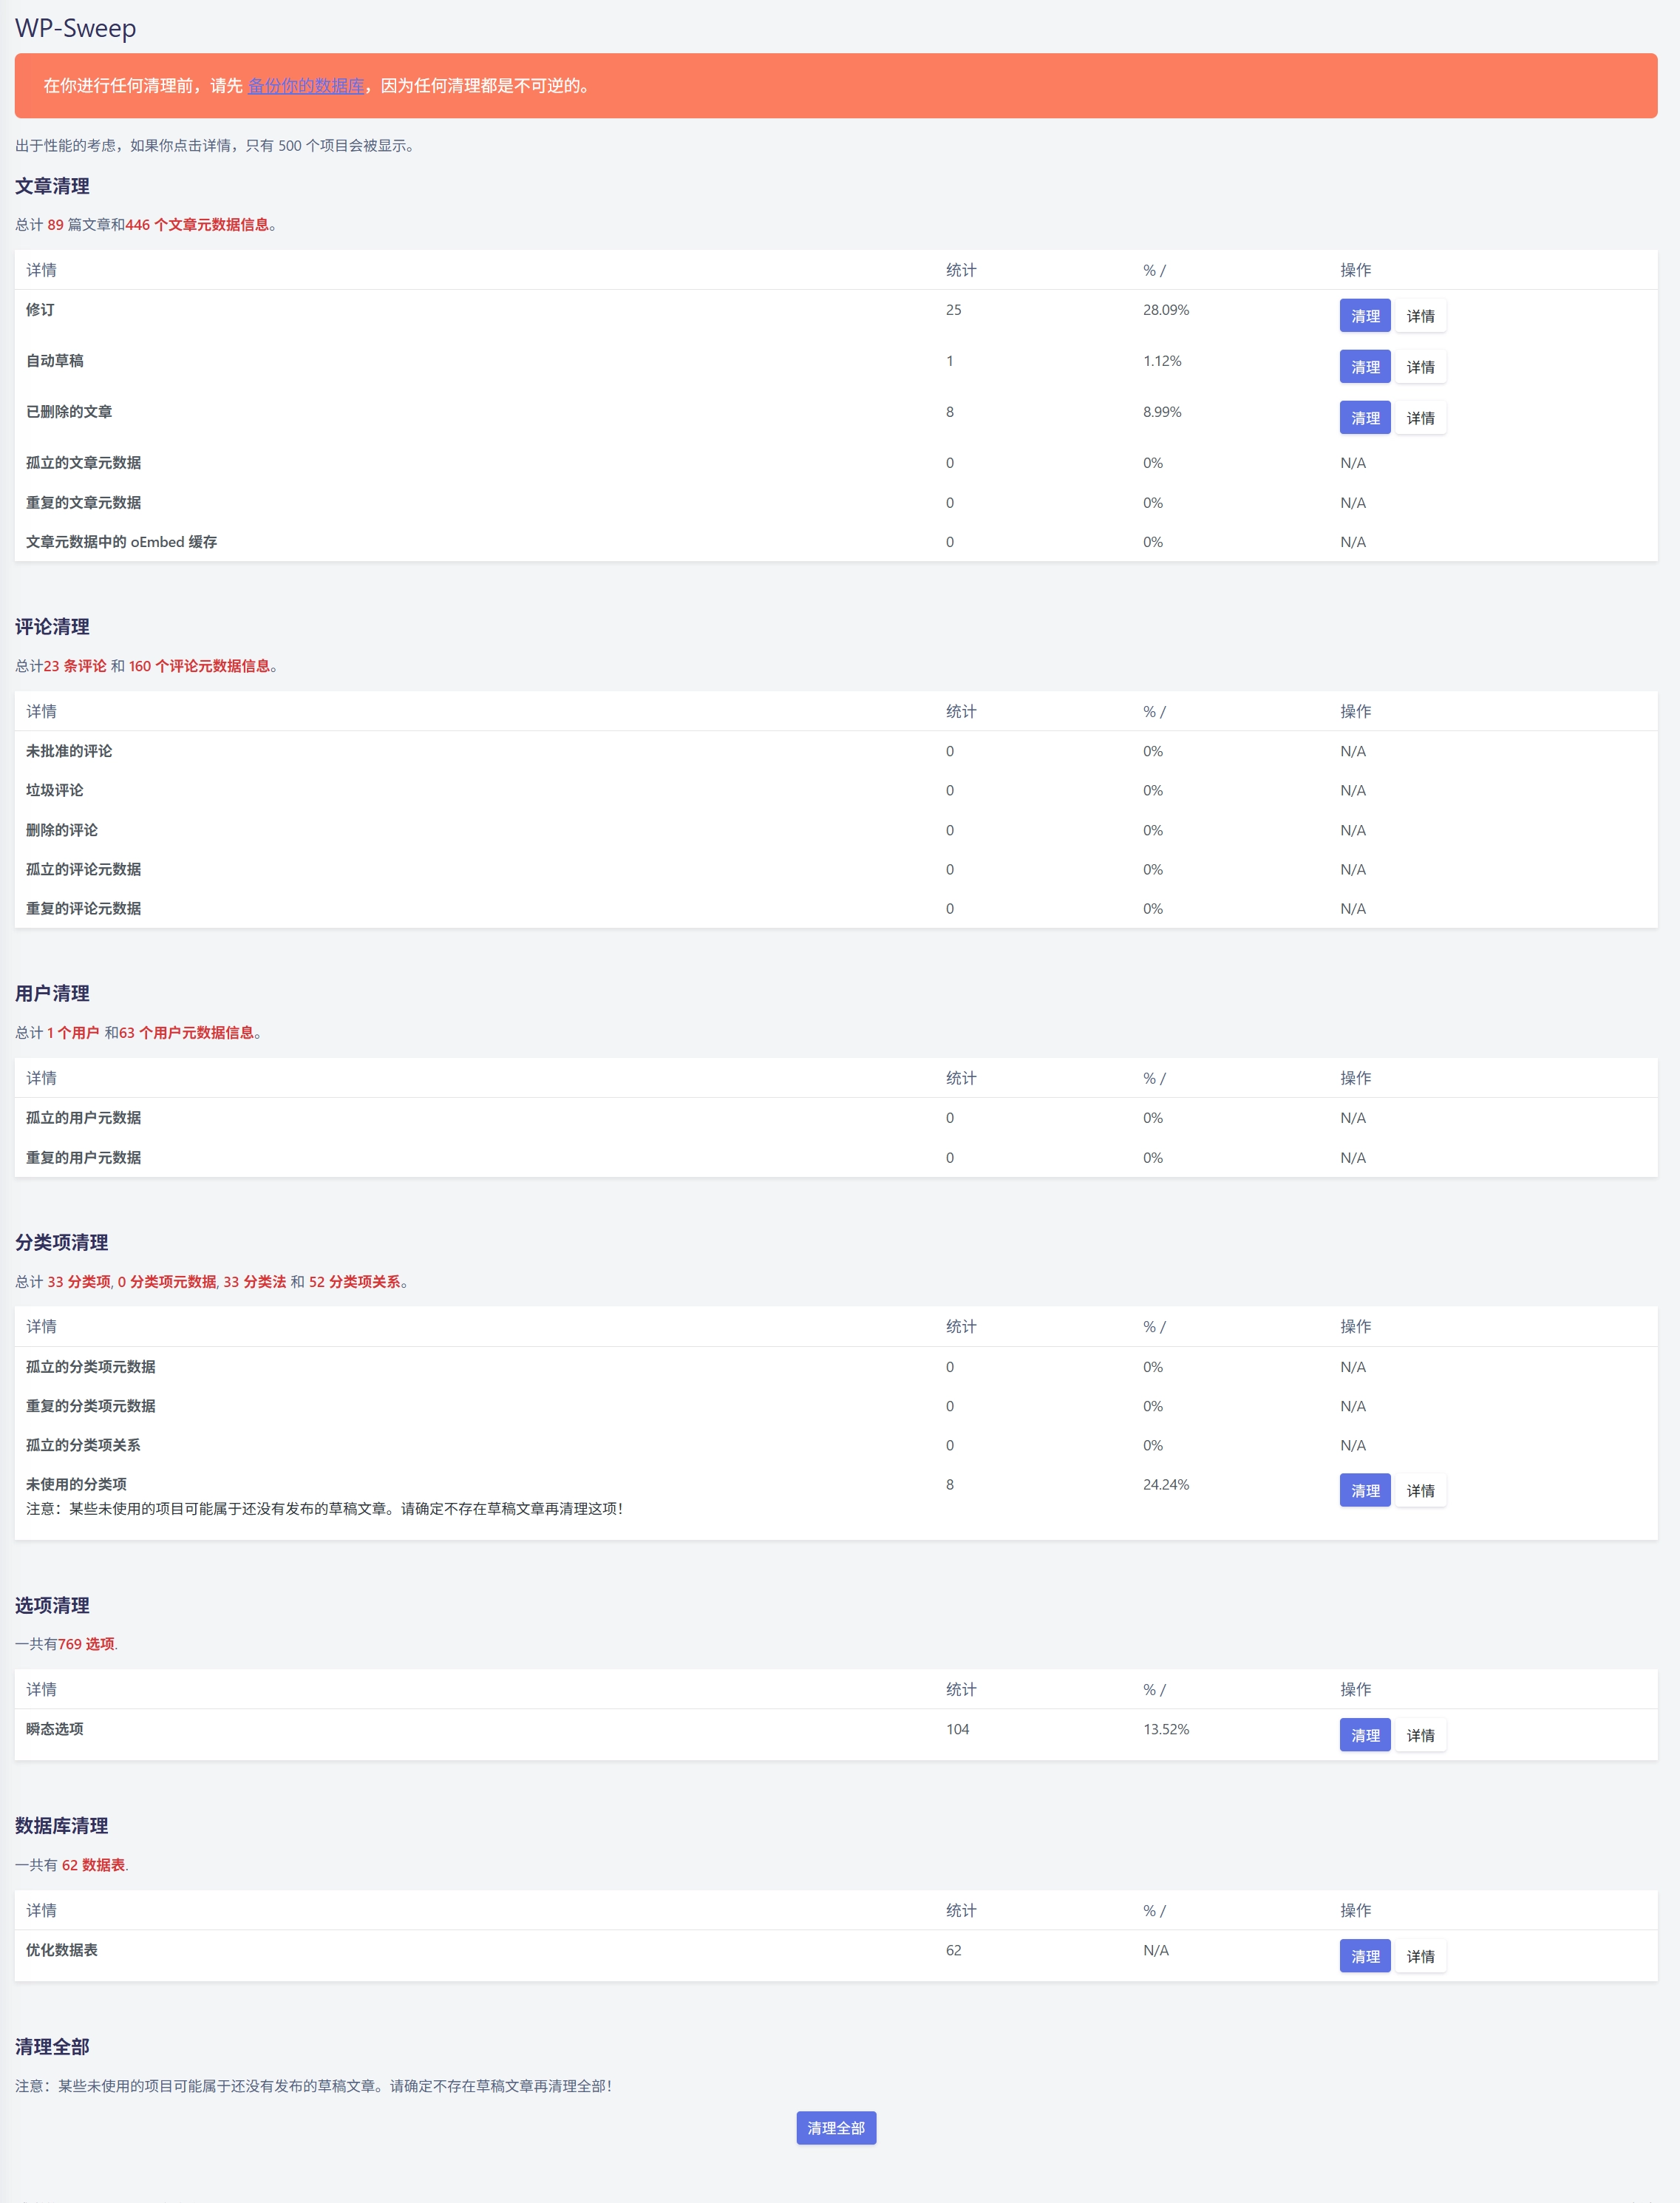Click the 769 选项 summary text
The height and width of the screenshot is (2203, 1680).
coord(86,1644)
